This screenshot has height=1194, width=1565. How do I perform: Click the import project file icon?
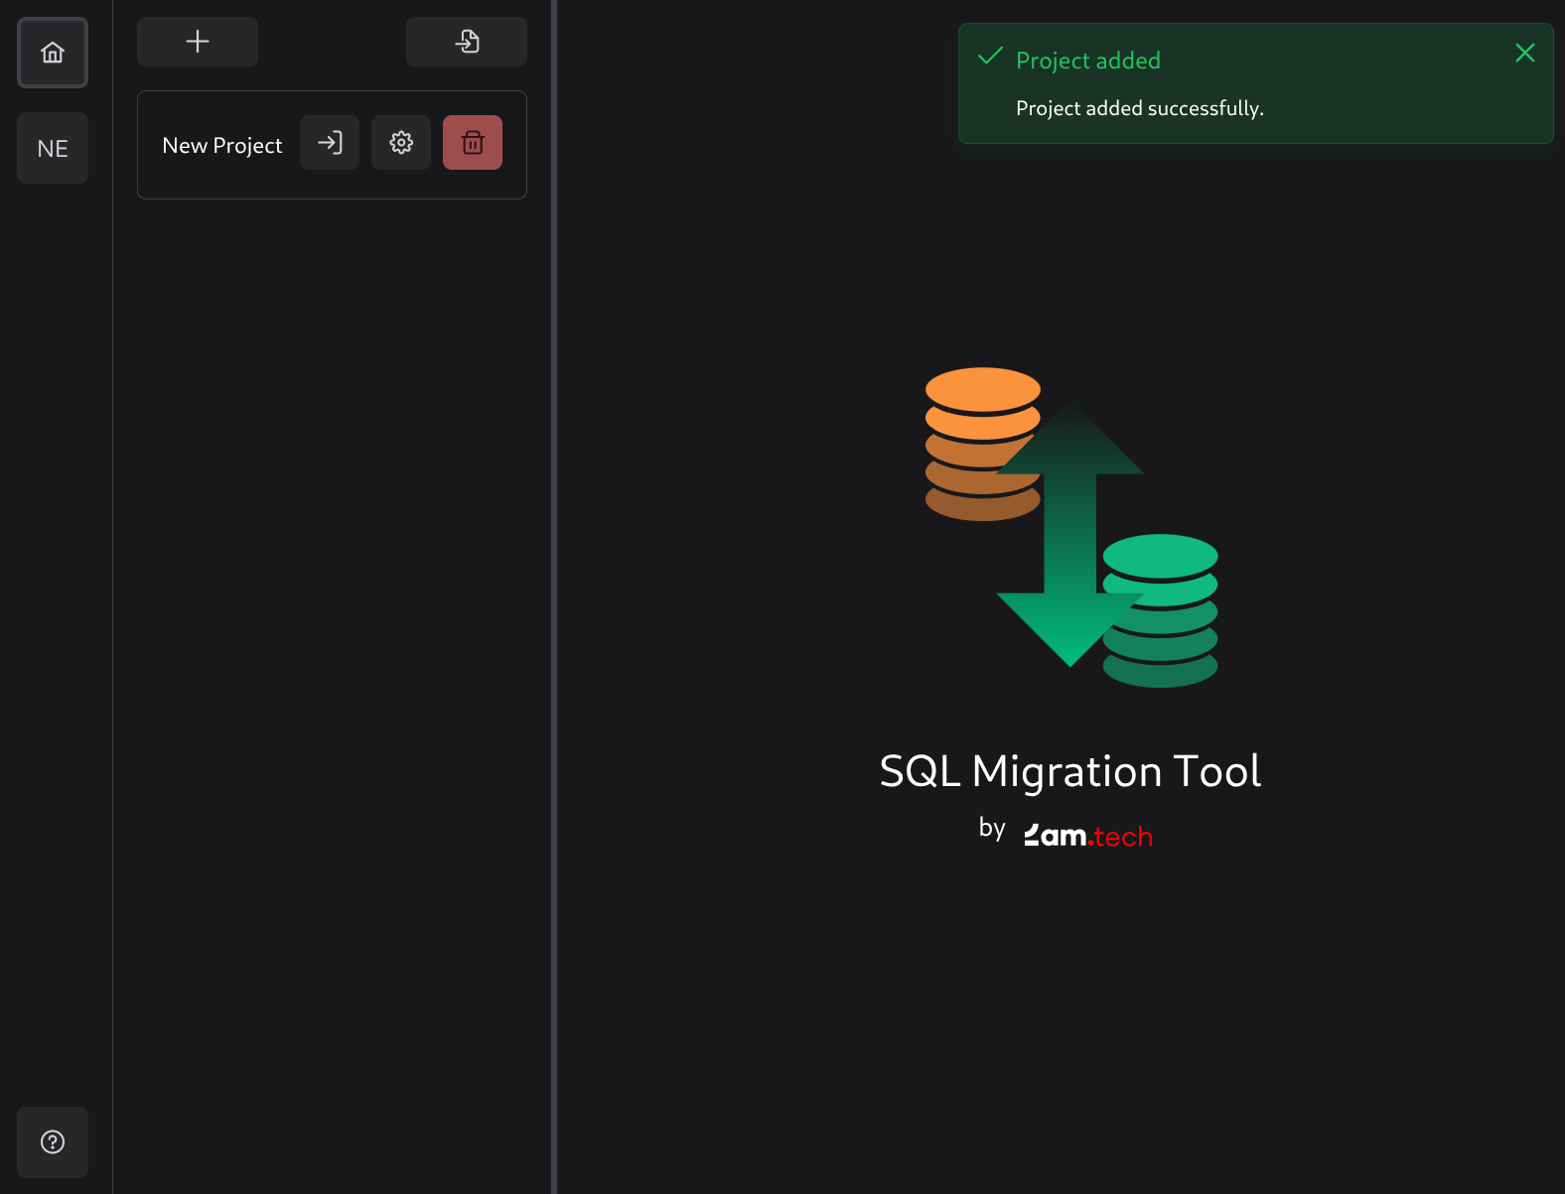coord(466,42)
